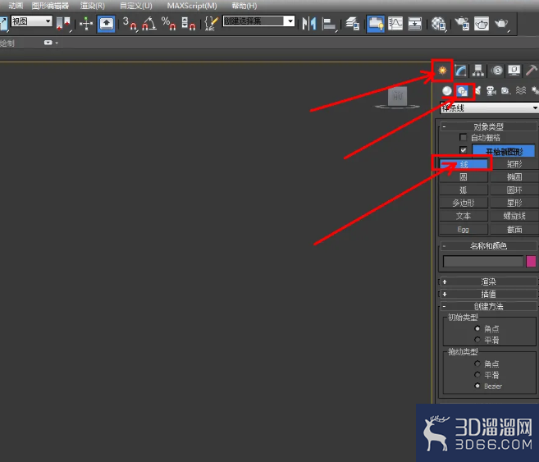Image resolution: width=539 pixels, height=462 pixels.
Task: Open the 渲染(R) menu
Action: click(93, 6)
